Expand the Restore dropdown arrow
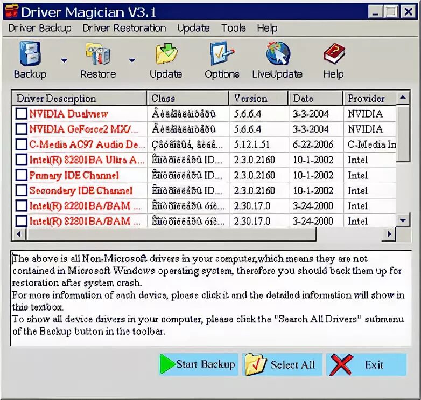Screen dimensions: 421x400 (132, 60)
